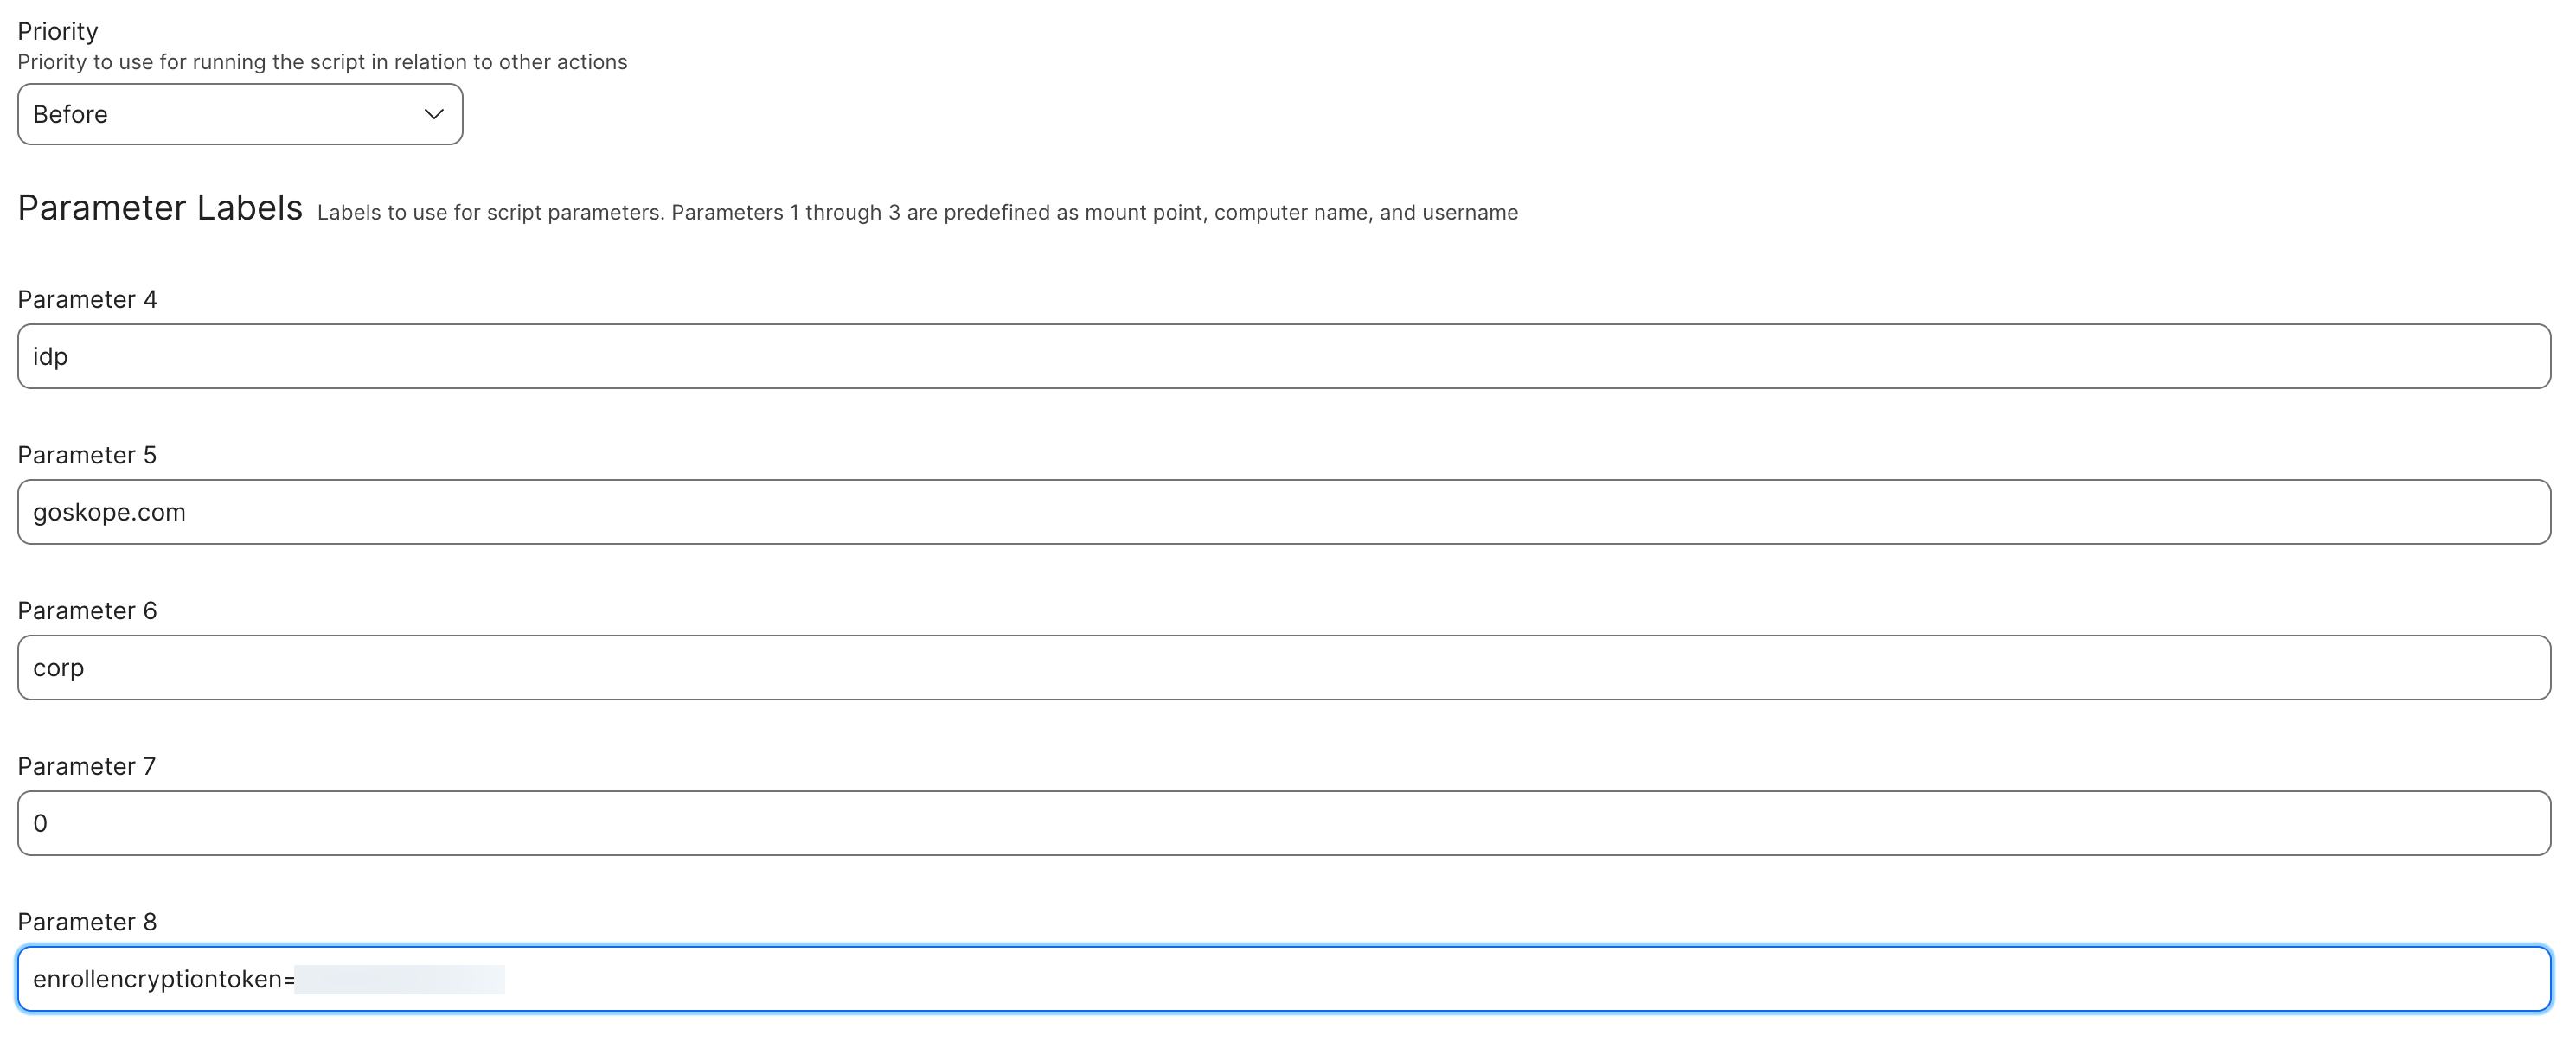The height and width of the screenshot is (1048, 2576).
Task: Click the Parameter 5 label
Action: point(87,455)
